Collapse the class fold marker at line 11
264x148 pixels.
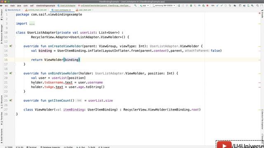[15, 37]
